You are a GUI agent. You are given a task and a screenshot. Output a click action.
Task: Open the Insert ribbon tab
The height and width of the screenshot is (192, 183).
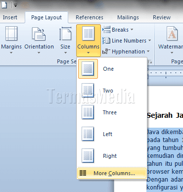[10, 17]
